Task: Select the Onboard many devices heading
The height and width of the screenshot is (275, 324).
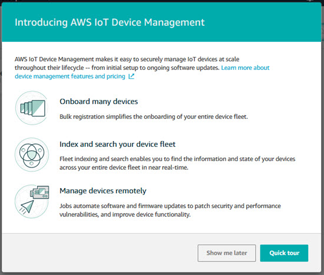Action: 99,102
